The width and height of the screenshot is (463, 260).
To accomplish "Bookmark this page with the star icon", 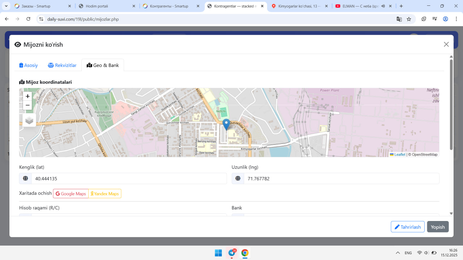I will (409, 19).
